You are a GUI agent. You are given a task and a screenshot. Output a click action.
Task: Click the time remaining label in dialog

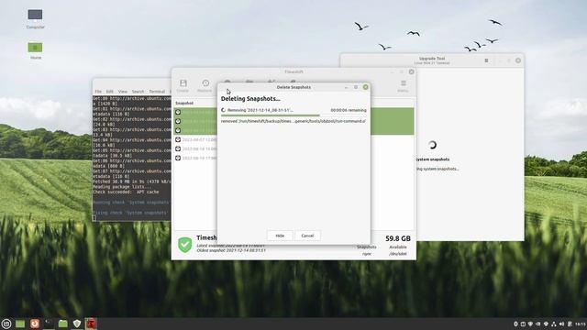(349, 110)
